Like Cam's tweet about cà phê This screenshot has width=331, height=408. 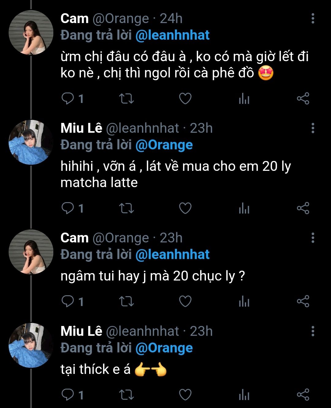(x=185, y=99)
